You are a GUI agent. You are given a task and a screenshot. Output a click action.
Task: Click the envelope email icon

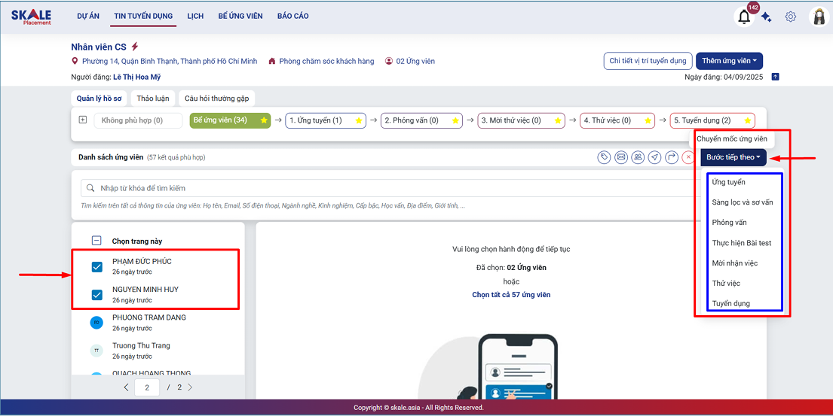621,157
